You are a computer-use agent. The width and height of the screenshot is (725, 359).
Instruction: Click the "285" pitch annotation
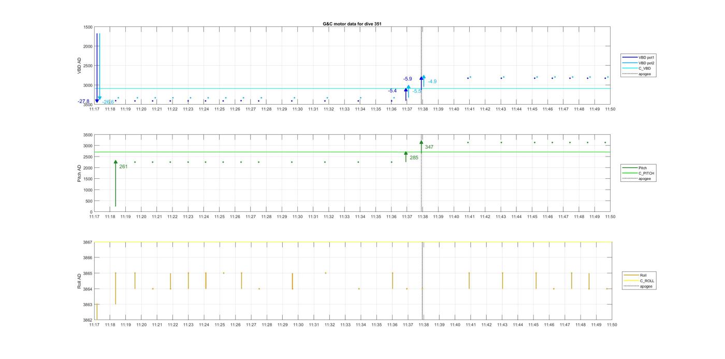pos(414,157)
